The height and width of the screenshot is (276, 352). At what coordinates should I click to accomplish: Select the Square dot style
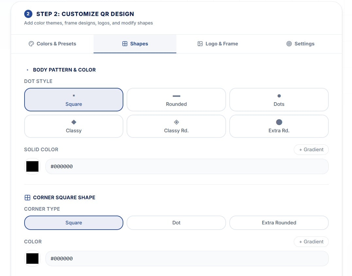coord(74,100)
